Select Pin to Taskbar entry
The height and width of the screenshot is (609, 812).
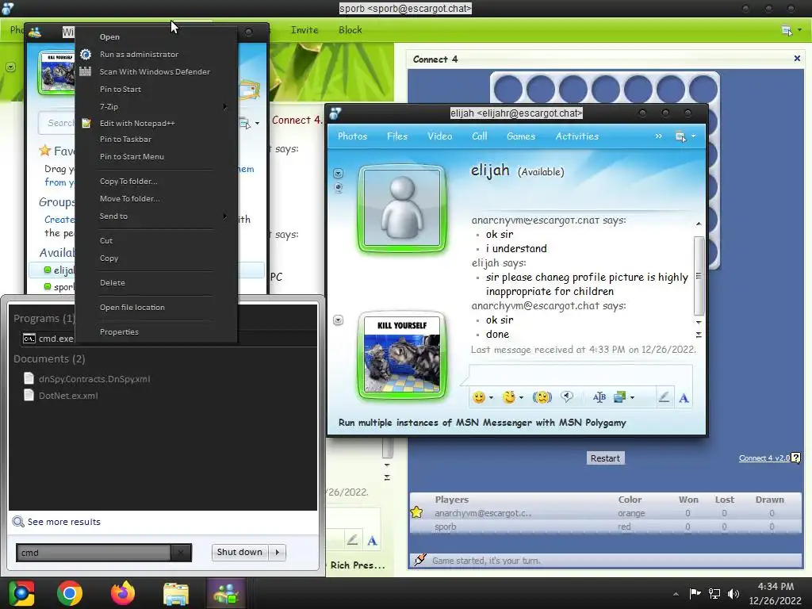click(x=125, y=140)
